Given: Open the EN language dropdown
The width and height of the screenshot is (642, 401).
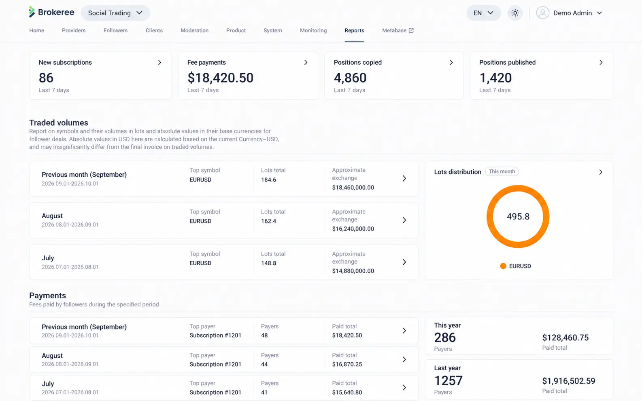Looking at the screenshot, I should pyautogui.click(x=483, y=13).
